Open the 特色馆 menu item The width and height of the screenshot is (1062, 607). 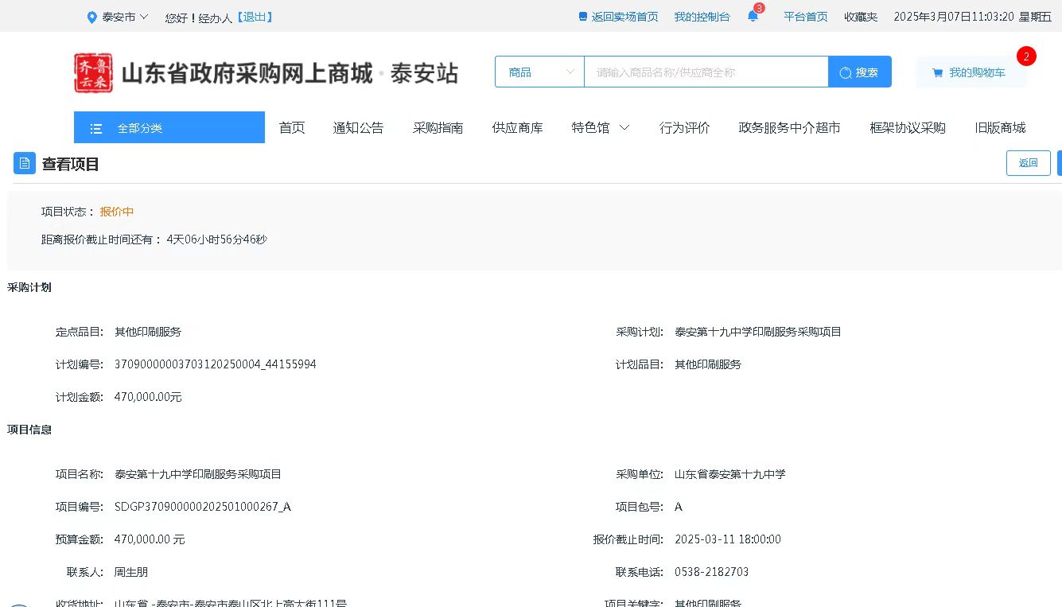pos(590,127)
